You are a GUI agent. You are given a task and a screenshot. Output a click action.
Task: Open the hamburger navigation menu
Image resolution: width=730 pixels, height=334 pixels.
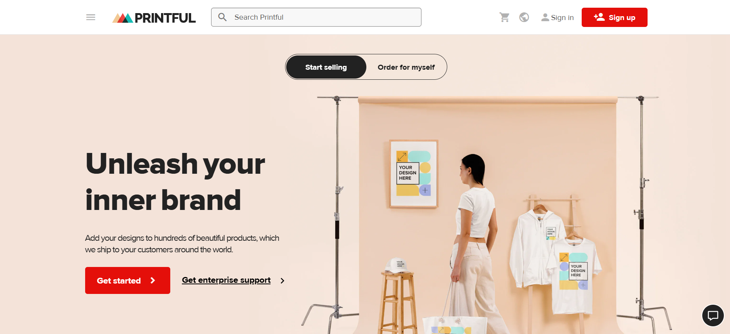coord(91,17)
